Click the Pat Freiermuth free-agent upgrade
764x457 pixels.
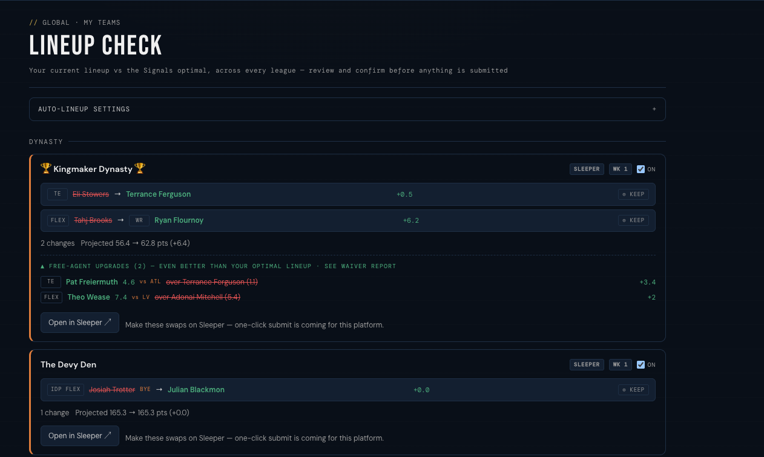pyautogui.click(x=92, y=282)
